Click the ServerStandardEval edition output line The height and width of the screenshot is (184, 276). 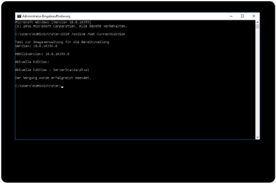[52, 70]
